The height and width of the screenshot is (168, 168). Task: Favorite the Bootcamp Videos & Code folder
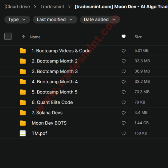pos(124,51)
